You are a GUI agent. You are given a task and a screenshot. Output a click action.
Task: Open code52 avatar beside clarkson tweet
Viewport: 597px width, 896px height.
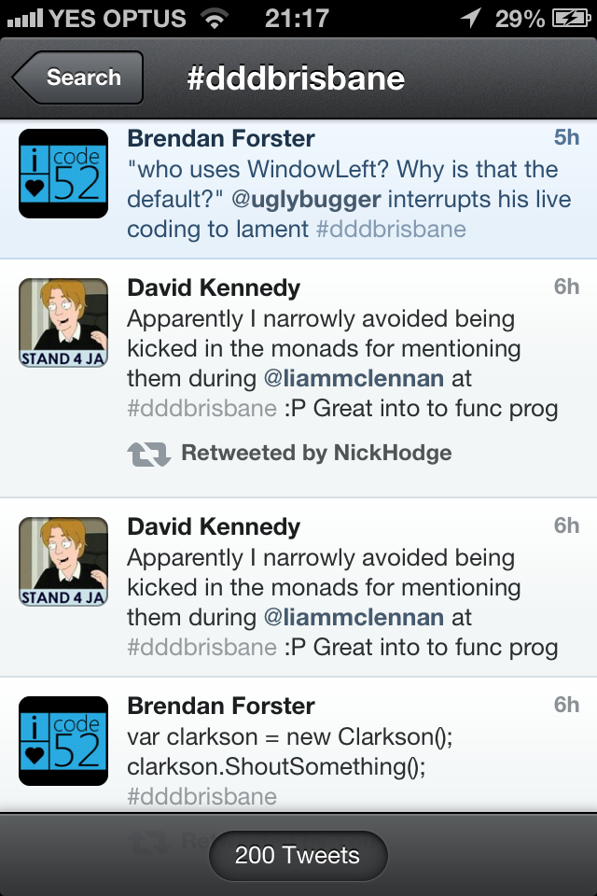(63, 741)
